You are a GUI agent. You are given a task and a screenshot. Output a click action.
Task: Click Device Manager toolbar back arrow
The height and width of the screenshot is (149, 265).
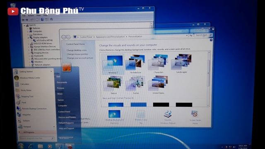coord(23,20)
